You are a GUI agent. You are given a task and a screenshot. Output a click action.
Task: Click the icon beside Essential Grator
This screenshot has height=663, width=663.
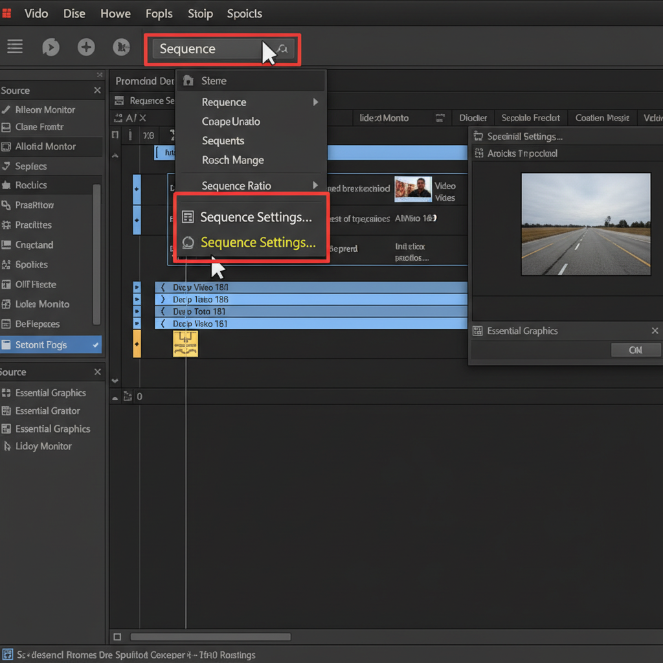6,411
